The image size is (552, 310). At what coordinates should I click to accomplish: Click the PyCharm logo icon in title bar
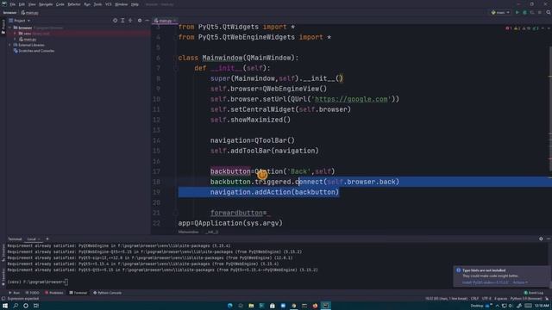click(3, 4)
